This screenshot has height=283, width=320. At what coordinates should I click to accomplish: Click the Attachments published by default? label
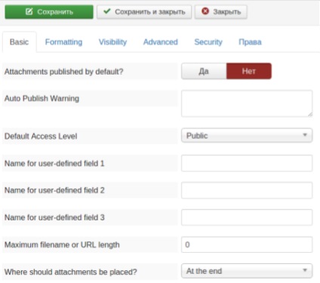(64, 72)
